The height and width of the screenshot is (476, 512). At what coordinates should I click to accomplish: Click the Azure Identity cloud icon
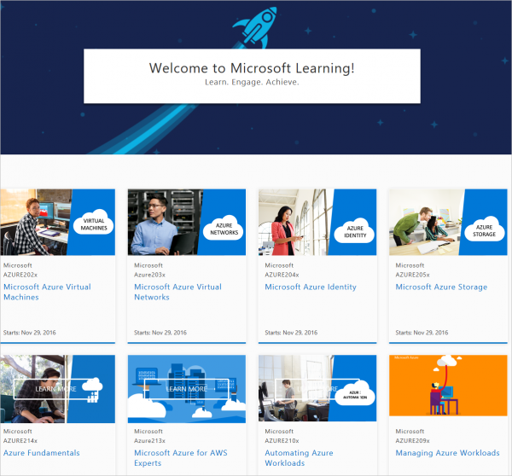coord(355,230)
